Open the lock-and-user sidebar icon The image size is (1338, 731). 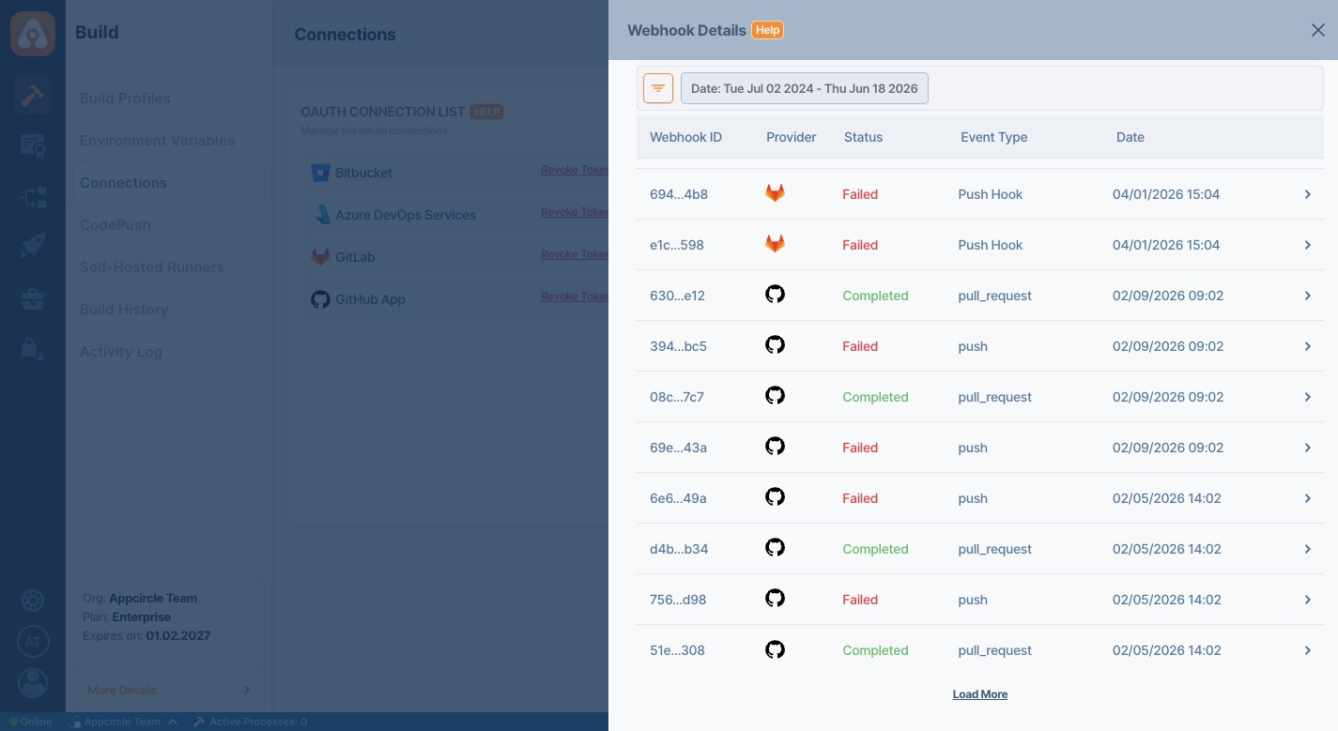tap(33, 349)
